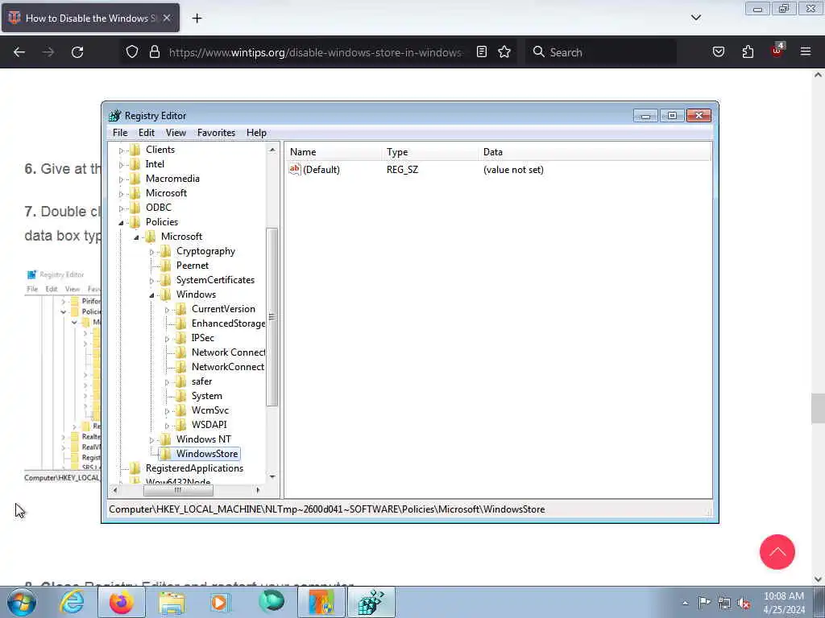Click the Name column header
The height and width of the screenshot is (618, 825).
click(334, 152)
